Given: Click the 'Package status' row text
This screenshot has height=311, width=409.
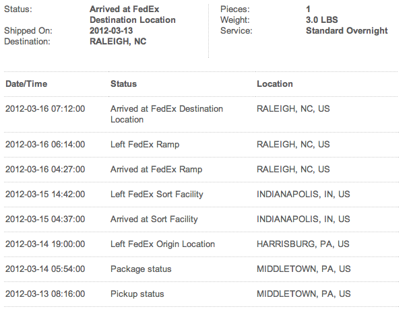Looking at the screenshot, I should 141,269.
